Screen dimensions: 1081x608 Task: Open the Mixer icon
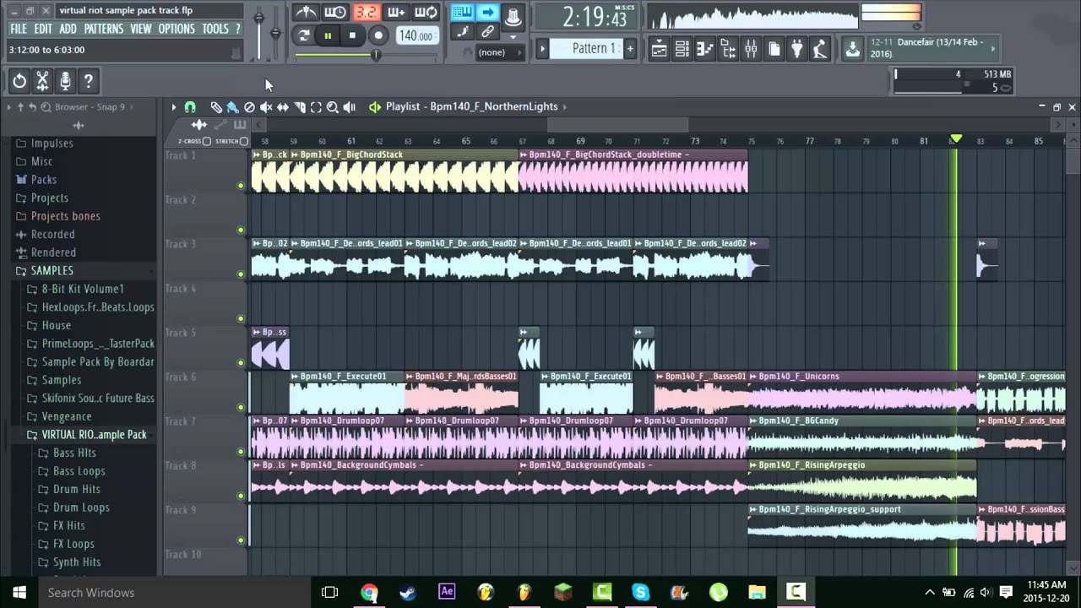point(751,50)
